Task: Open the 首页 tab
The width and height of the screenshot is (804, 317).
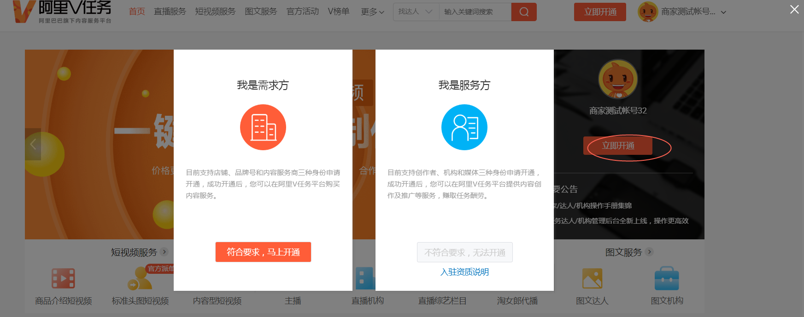Action: tap(137, 11)
